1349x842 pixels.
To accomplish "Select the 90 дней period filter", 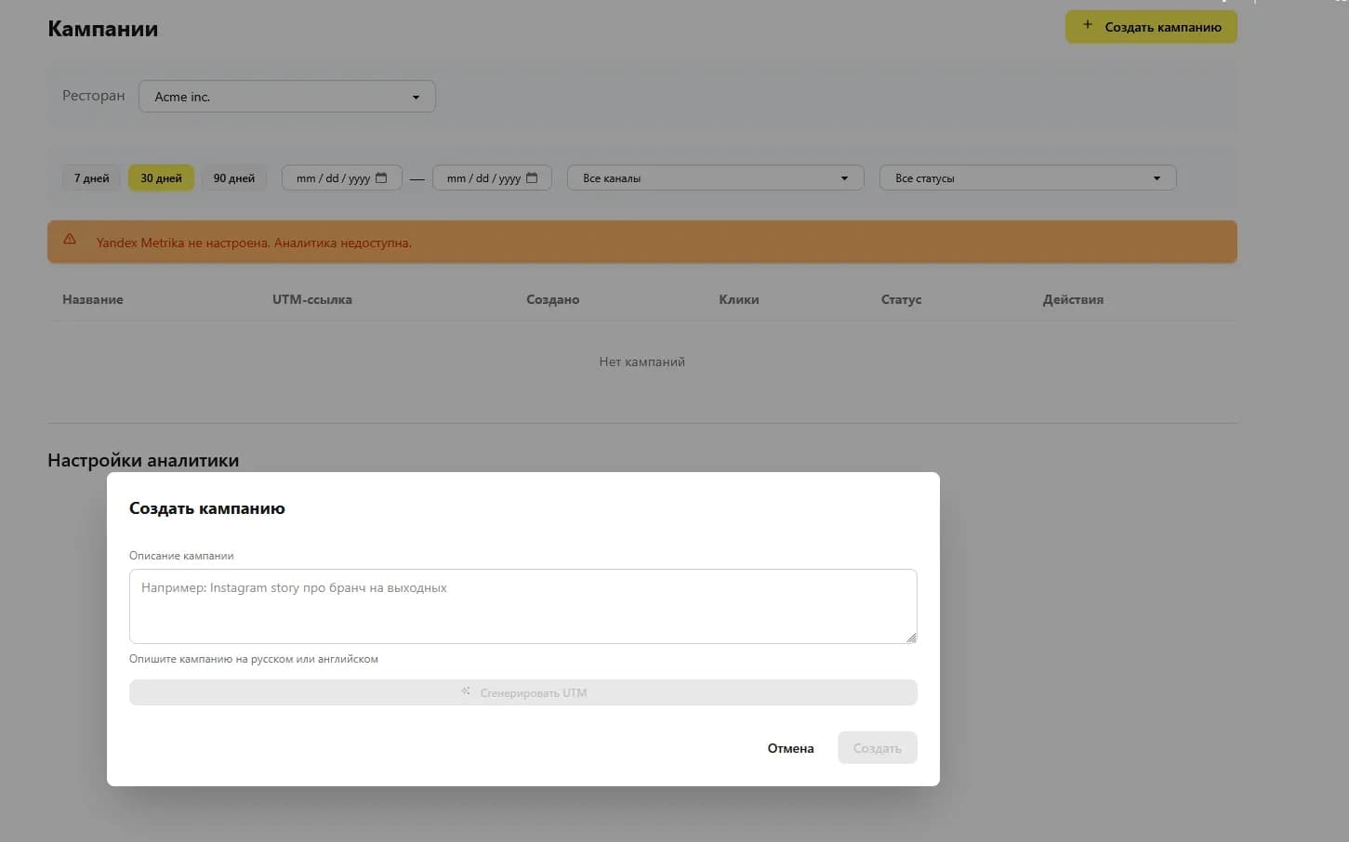I will 234,178.
